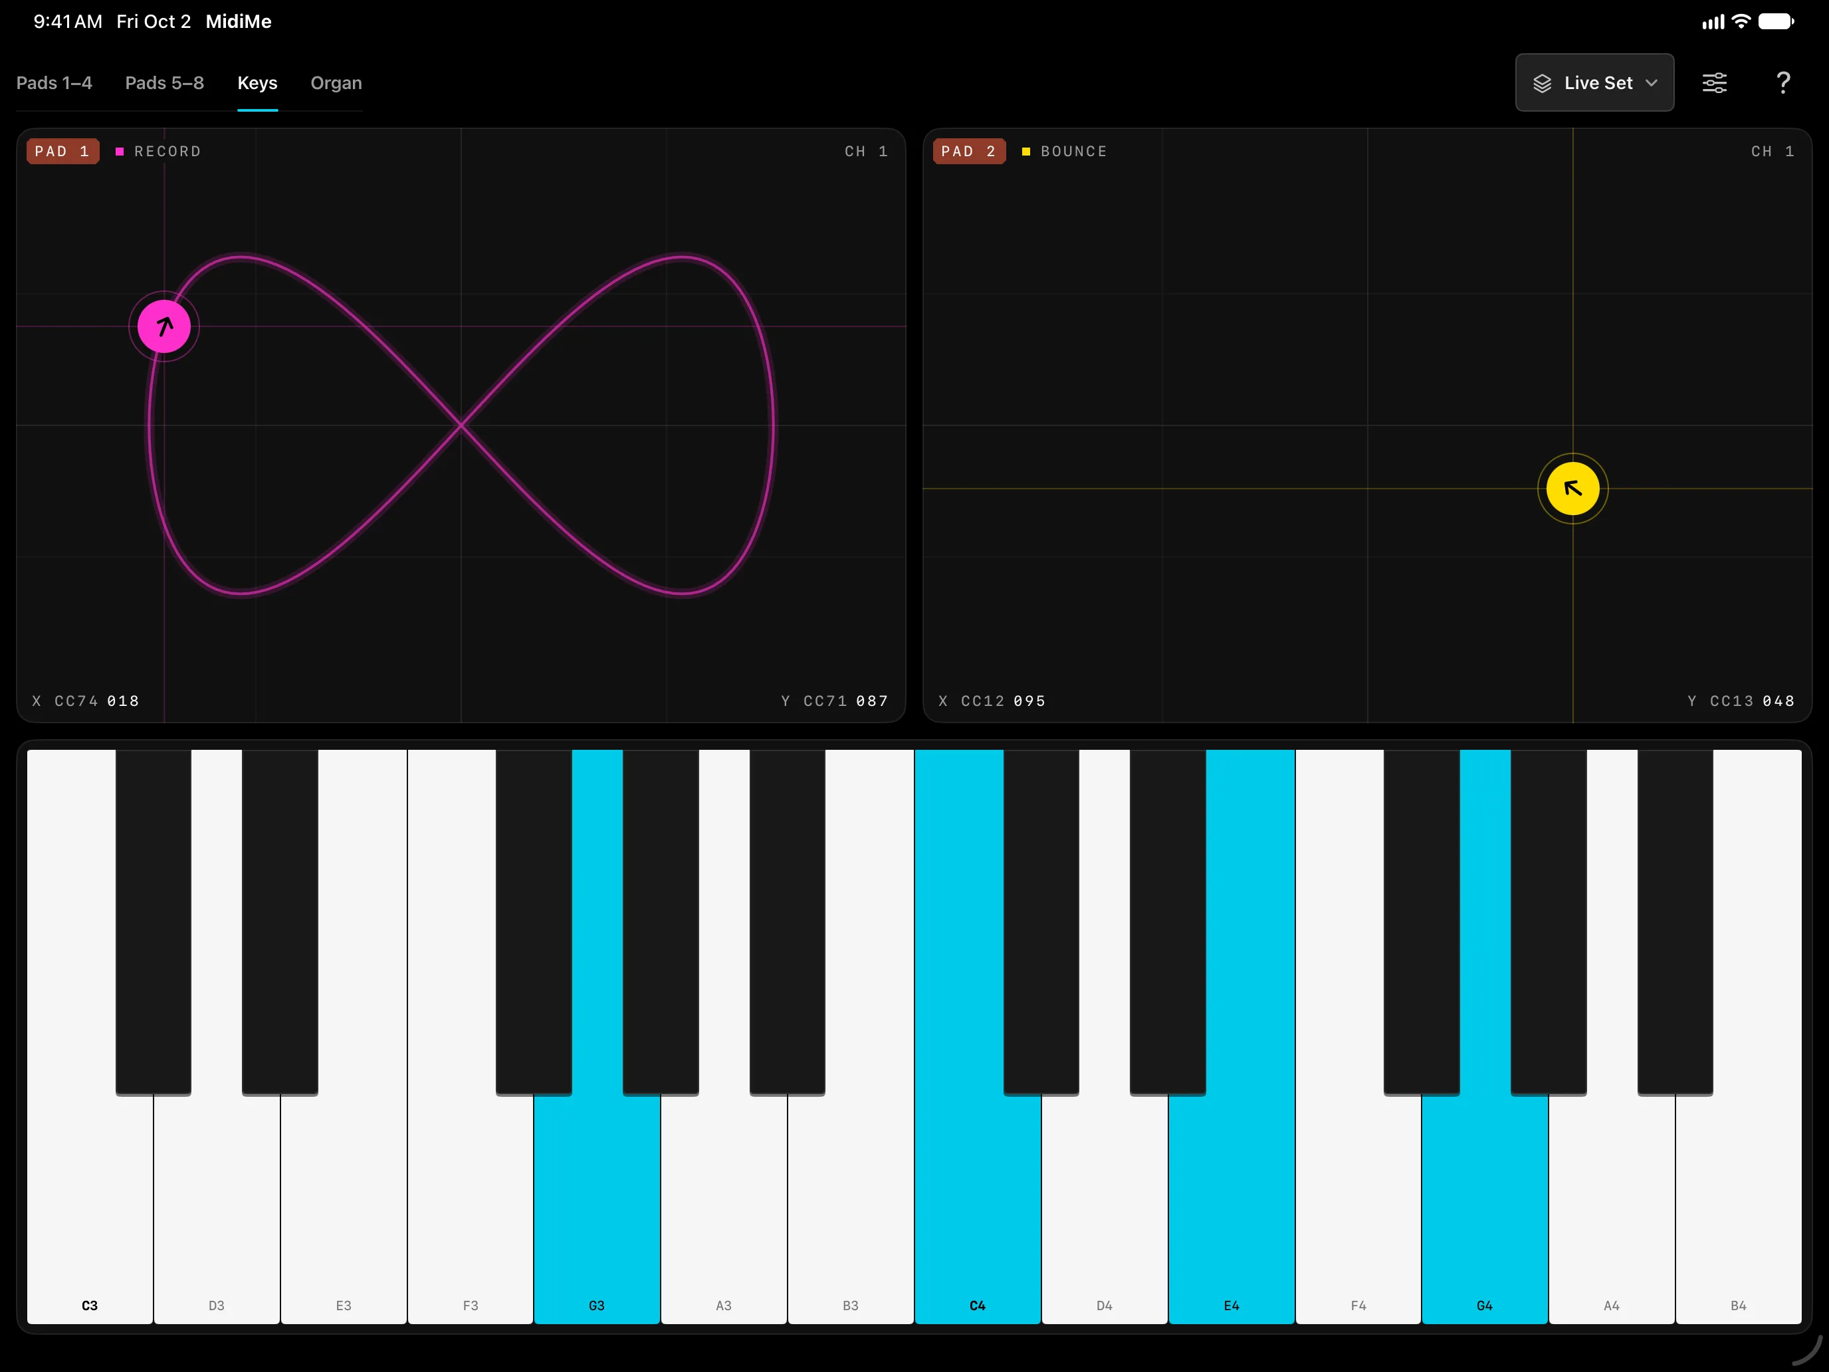
Task: Click Y CC71 087 readout
Action: 834,701
